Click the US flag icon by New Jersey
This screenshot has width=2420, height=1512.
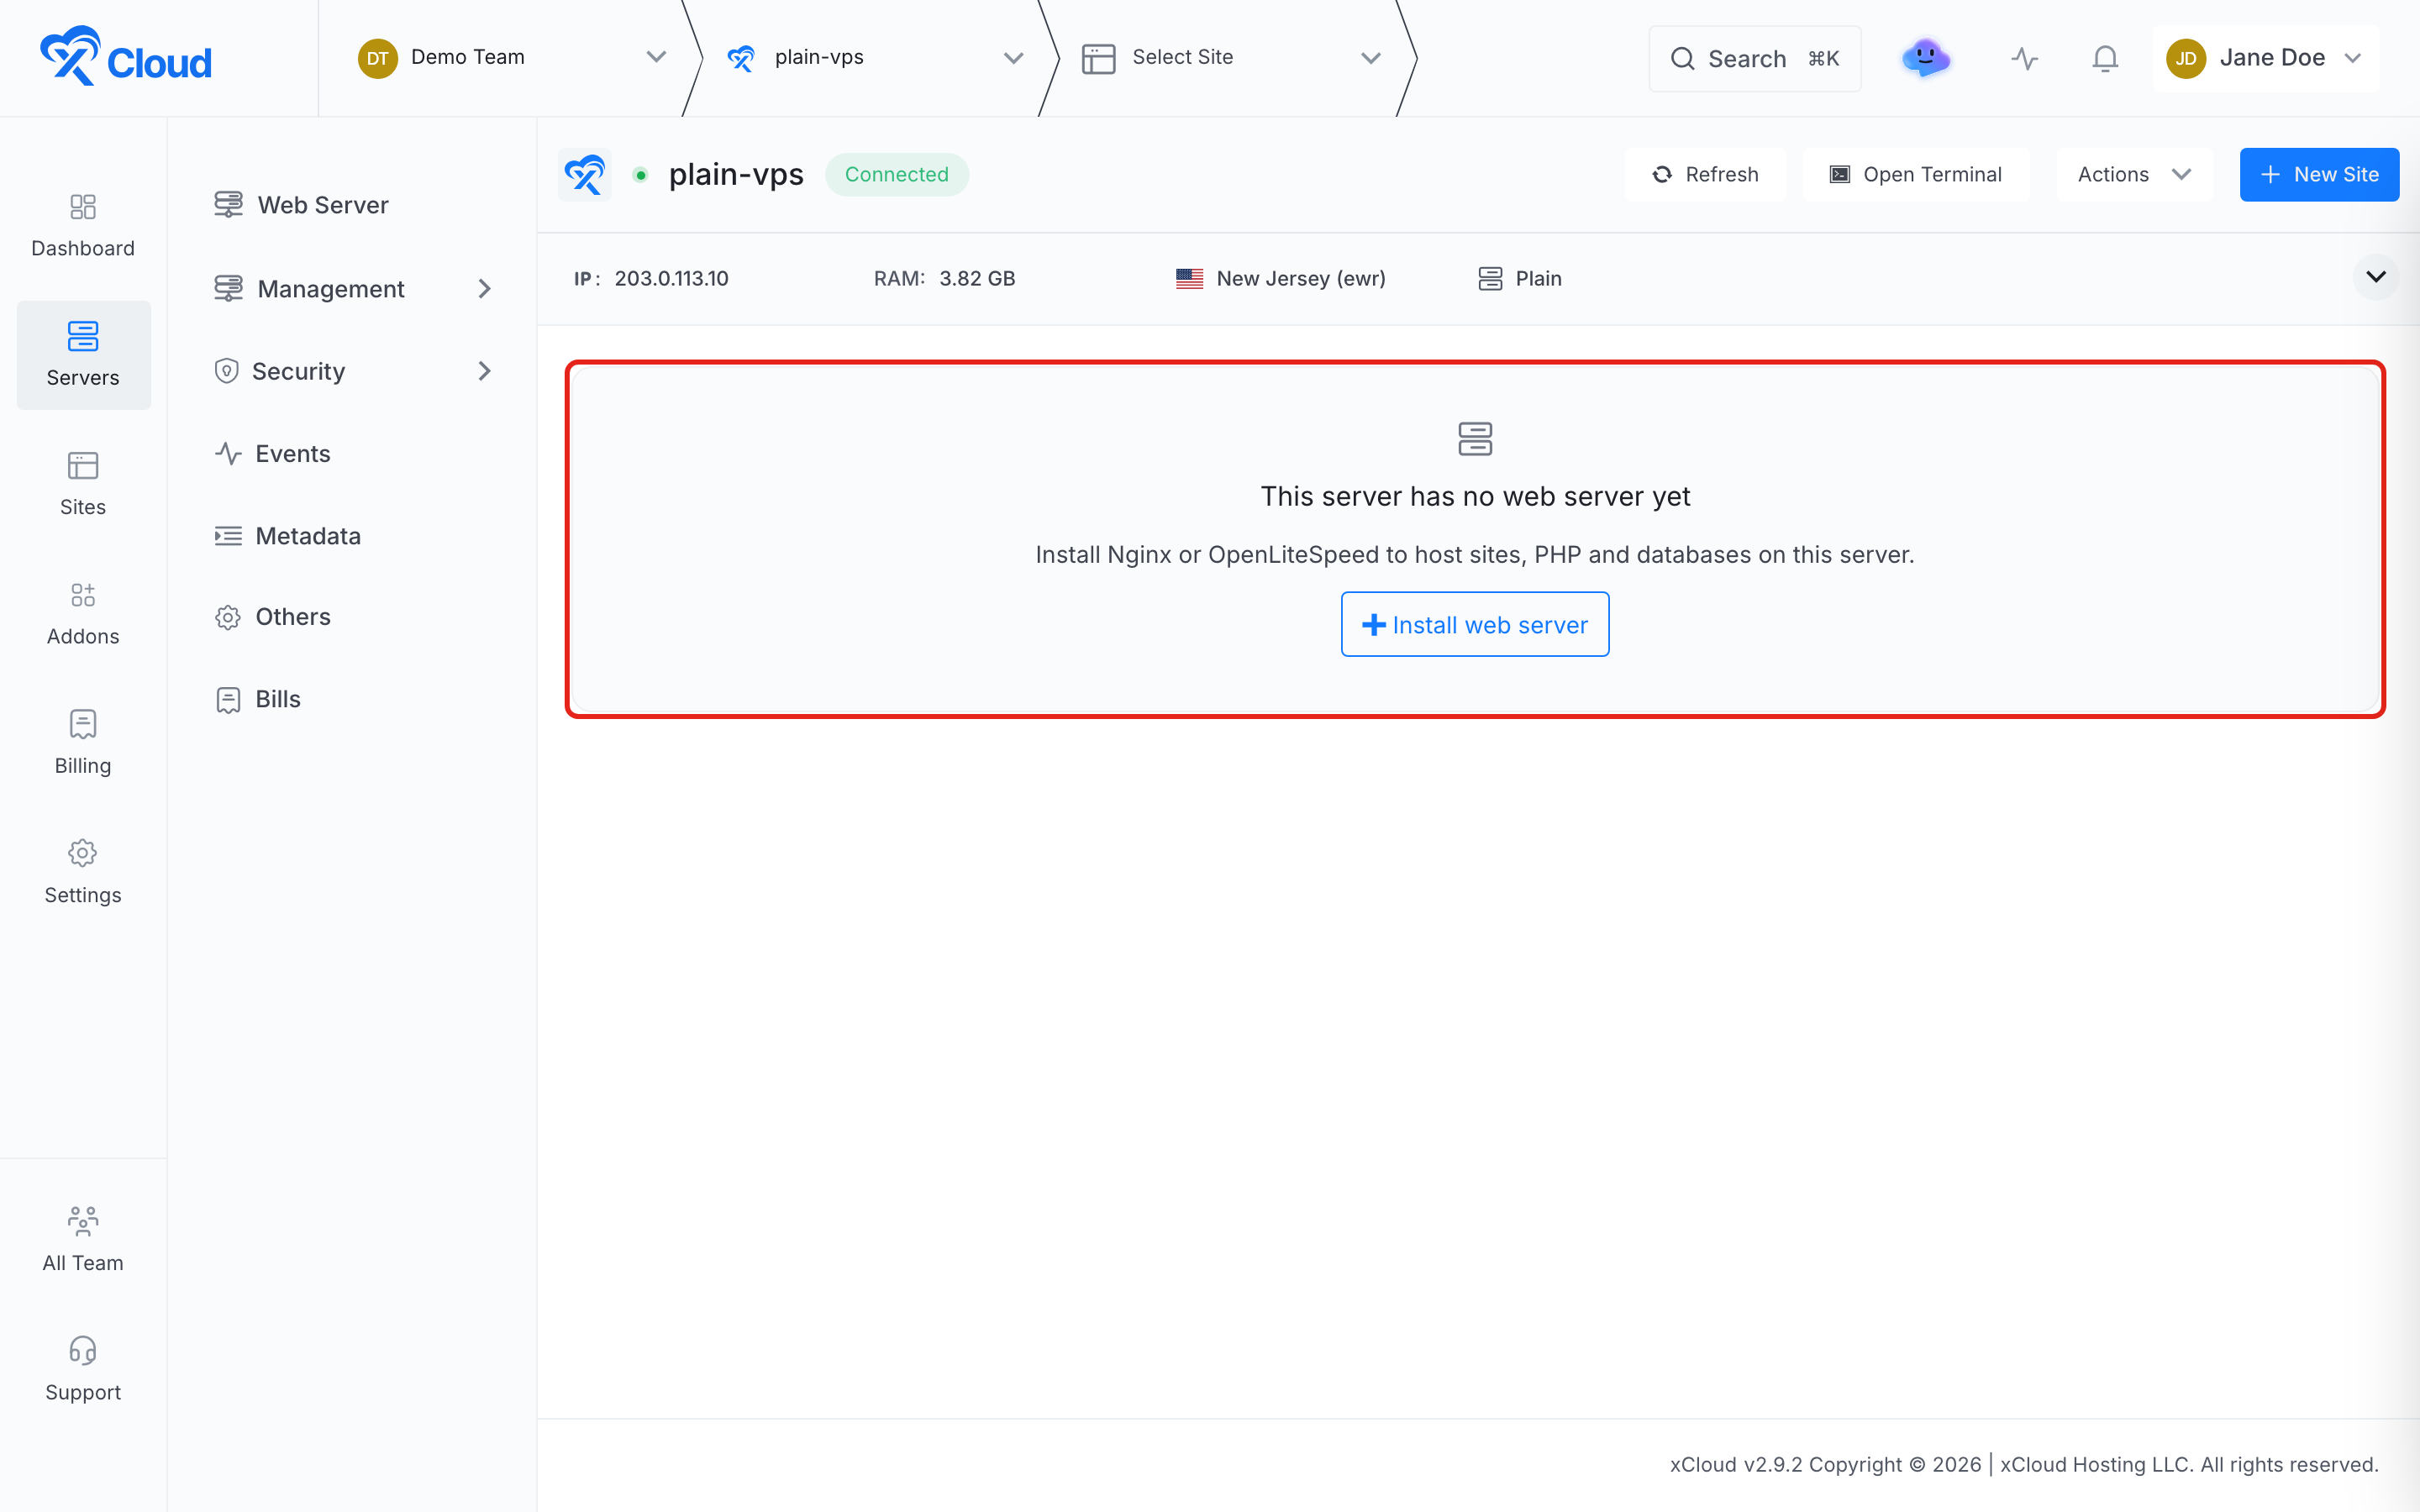click(x=1189, y=279)
